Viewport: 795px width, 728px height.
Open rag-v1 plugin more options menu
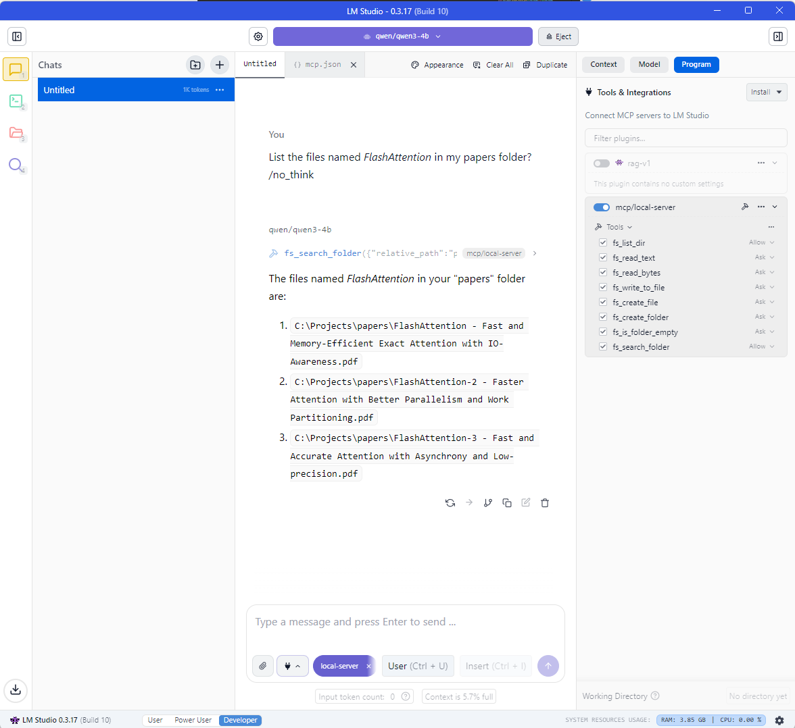click(761, 163)
